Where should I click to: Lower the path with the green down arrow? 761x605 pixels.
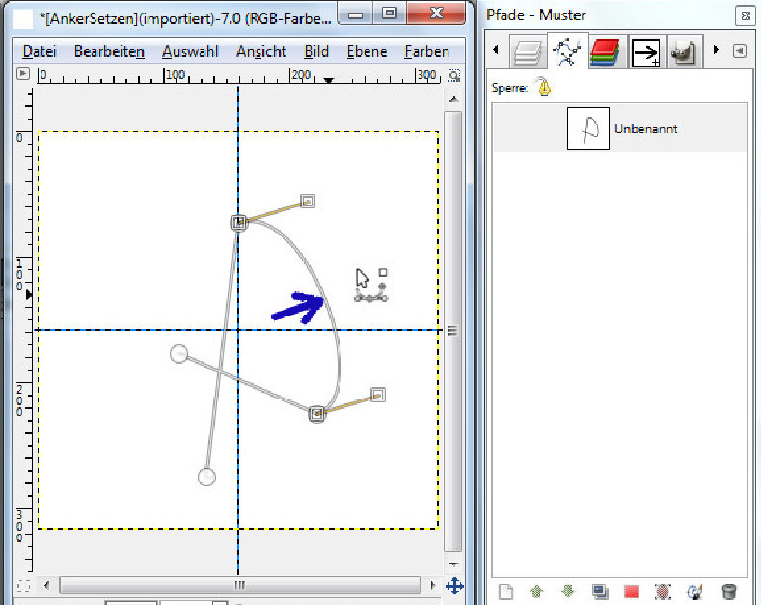568,591
